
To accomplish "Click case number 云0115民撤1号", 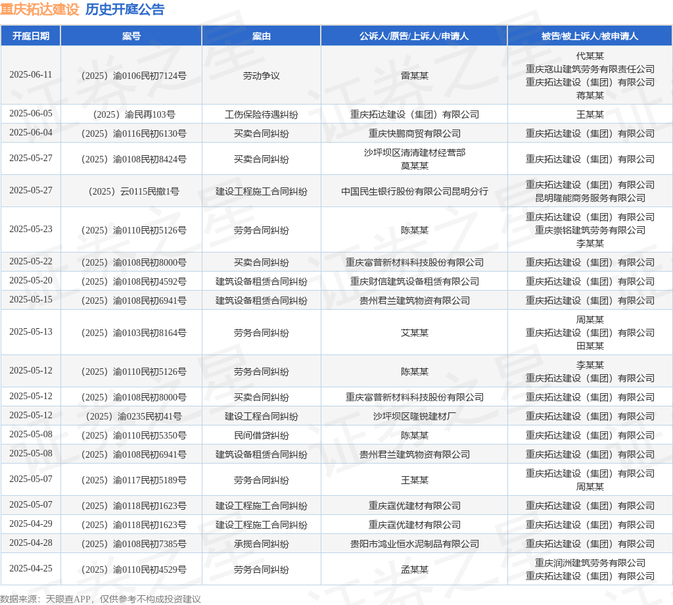I will pyautogui.click(x=134, y=191).
